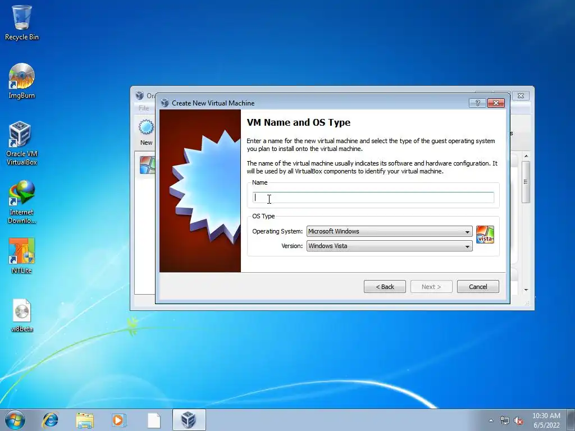Click the New starburst icon in VirtualBox Manager
Screen dimensions: 575x431
tap(146, 127)
